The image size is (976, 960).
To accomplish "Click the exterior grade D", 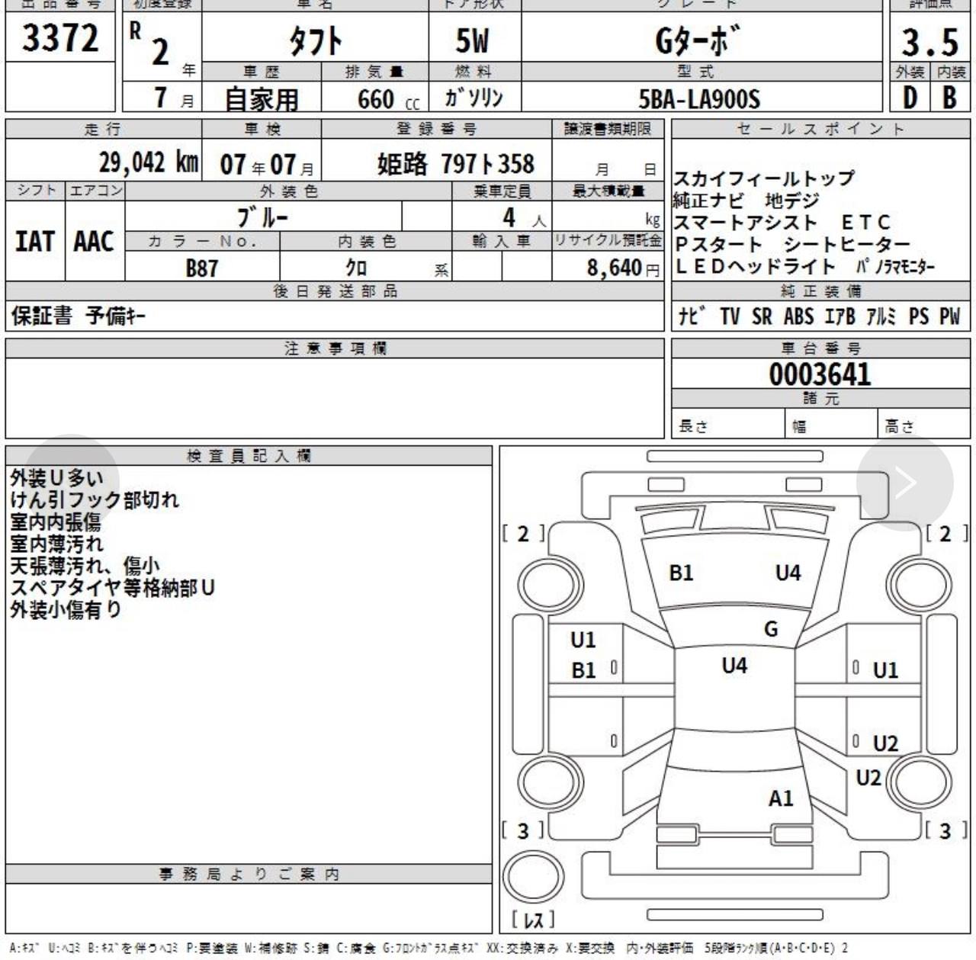I will click(910, 98).
